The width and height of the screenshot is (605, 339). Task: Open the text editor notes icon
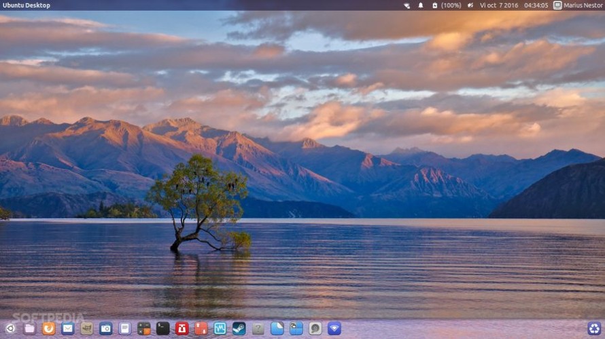(124, 329)
